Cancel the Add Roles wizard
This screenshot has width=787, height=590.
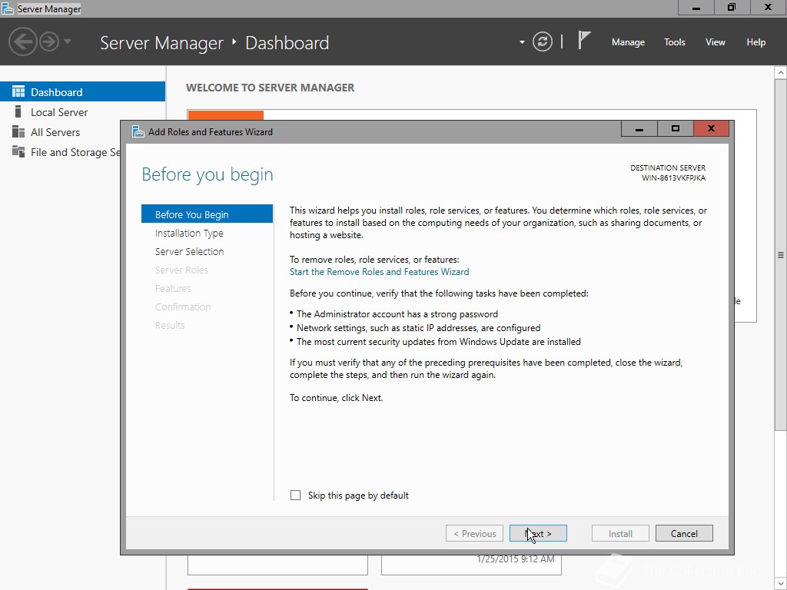(x=684, y=533)
